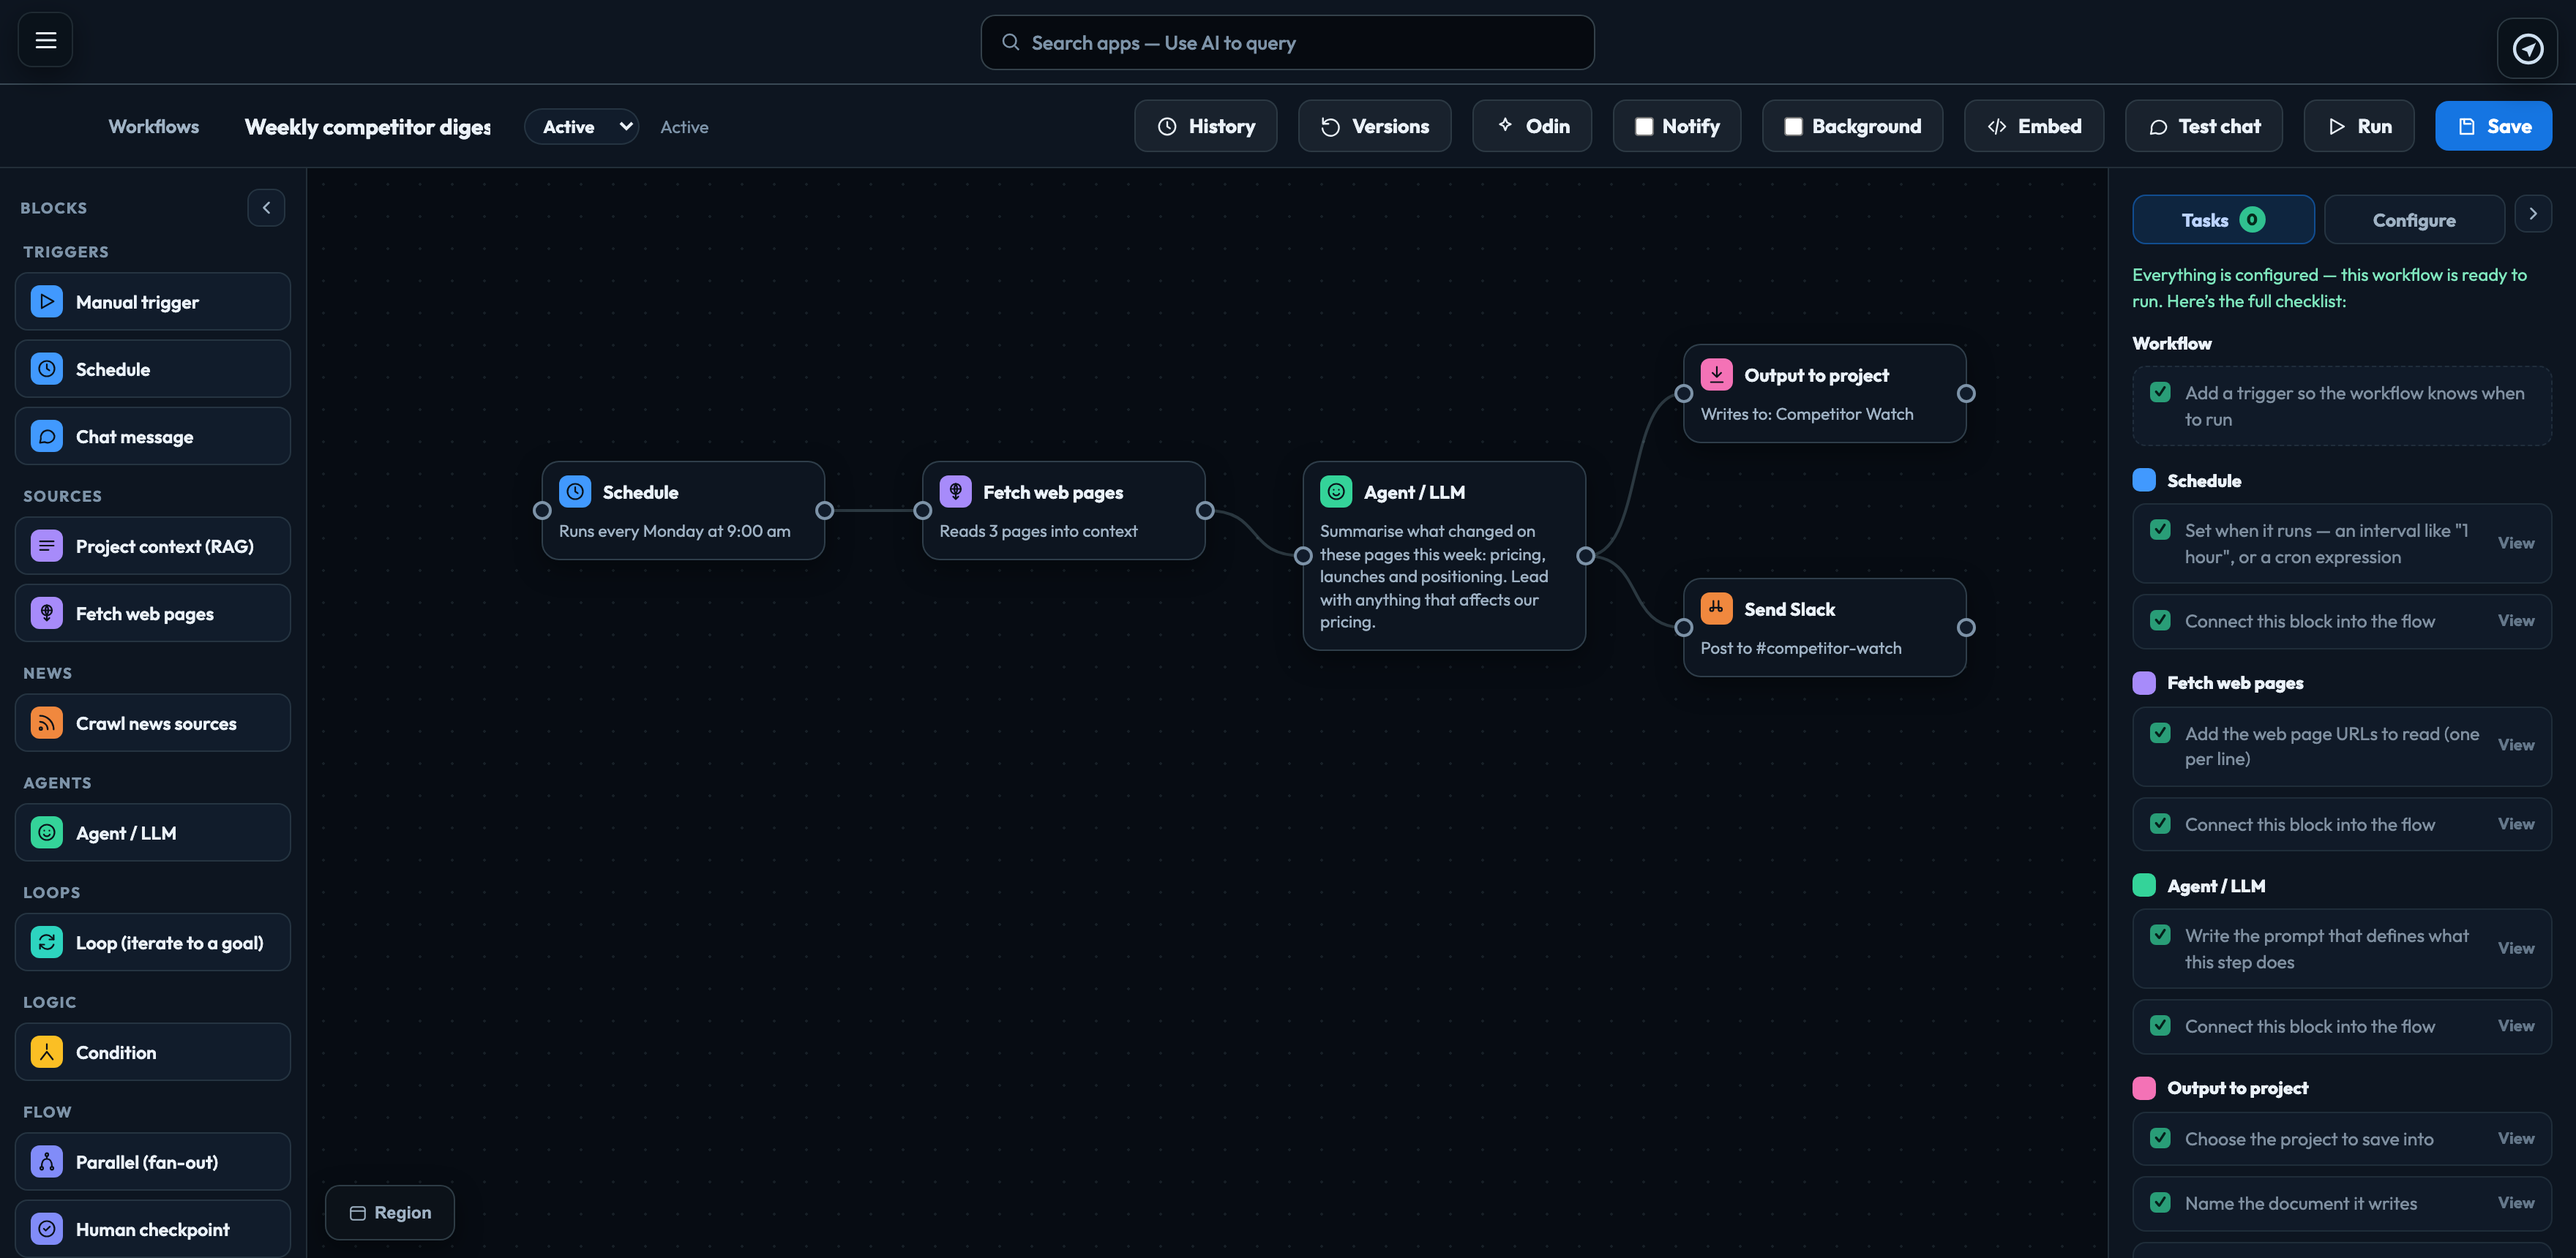Open the Active status dropdown
Viewport: 2576px width, 1258px height.
[582, 127]
